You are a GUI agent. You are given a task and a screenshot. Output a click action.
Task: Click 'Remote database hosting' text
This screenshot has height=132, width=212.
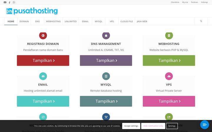point(106,91)
